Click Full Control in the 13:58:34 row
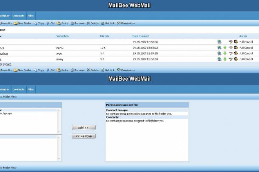 246,59
